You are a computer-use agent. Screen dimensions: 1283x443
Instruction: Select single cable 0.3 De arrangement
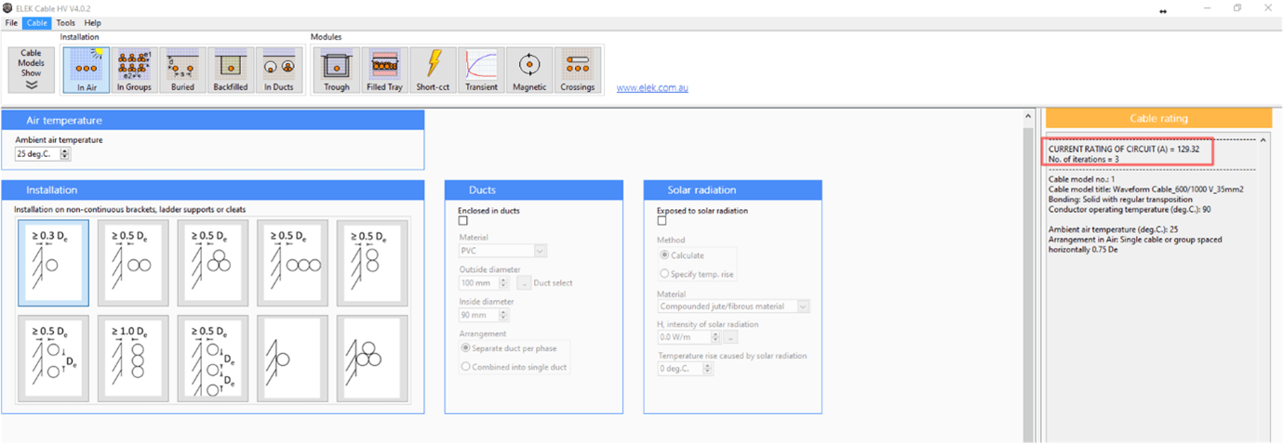point(53,263)
